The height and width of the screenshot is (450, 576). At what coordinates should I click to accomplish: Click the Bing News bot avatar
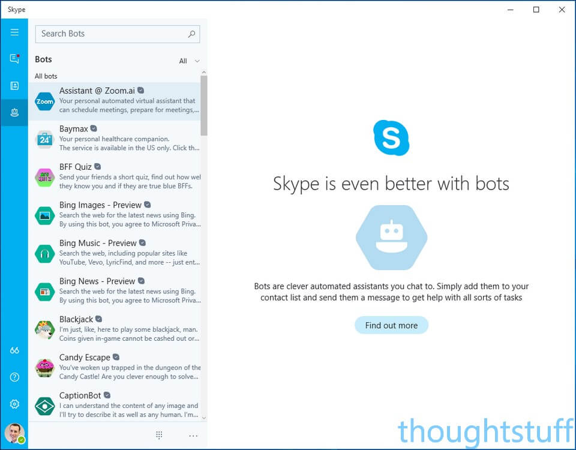click(x=45, y=292)
